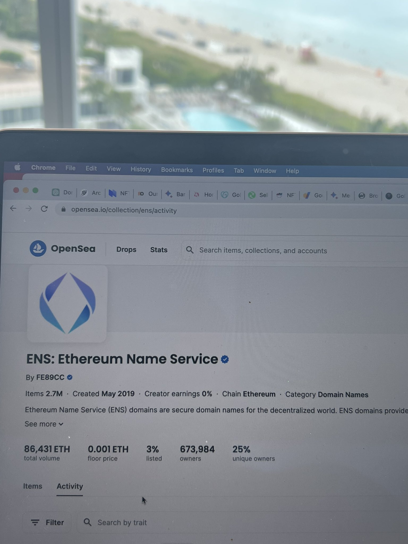Switch to the Items tab

(33, 486)
